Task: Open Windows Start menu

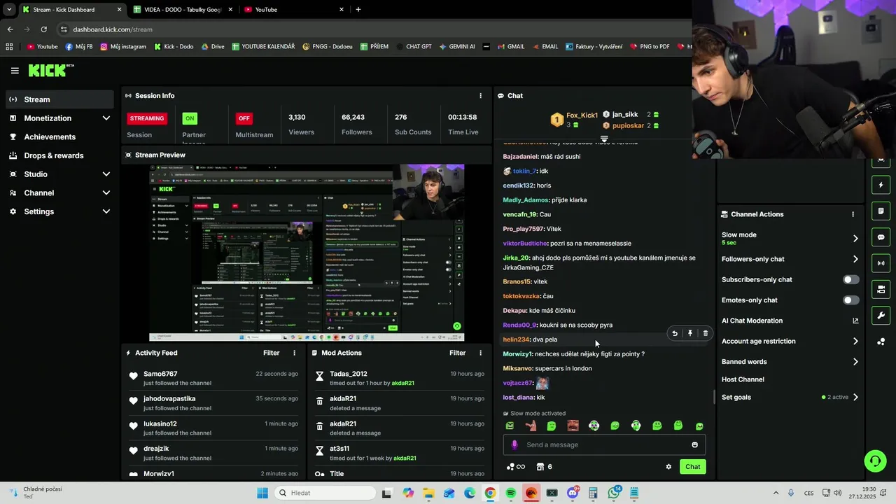Action: coord(262,493)
